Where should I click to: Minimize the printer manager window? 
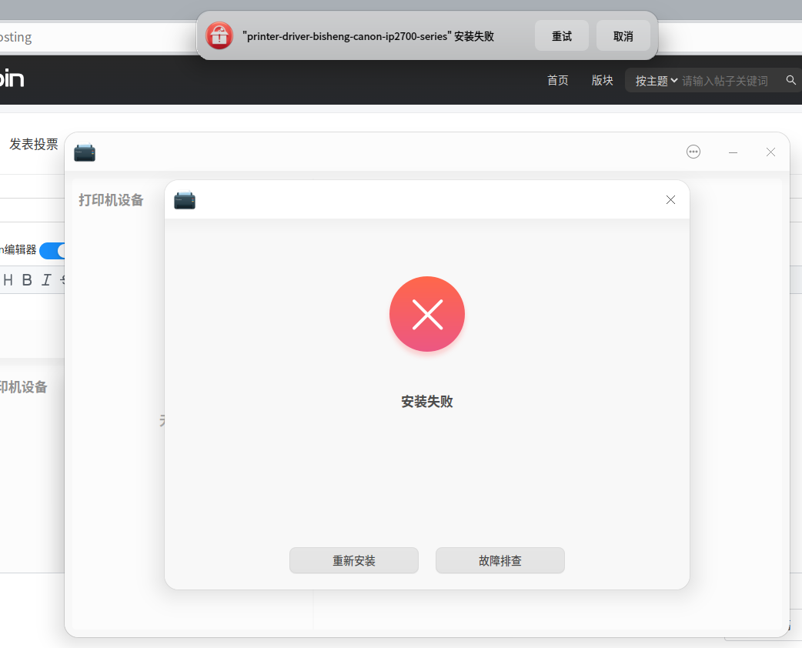click(x=733, y=152)
